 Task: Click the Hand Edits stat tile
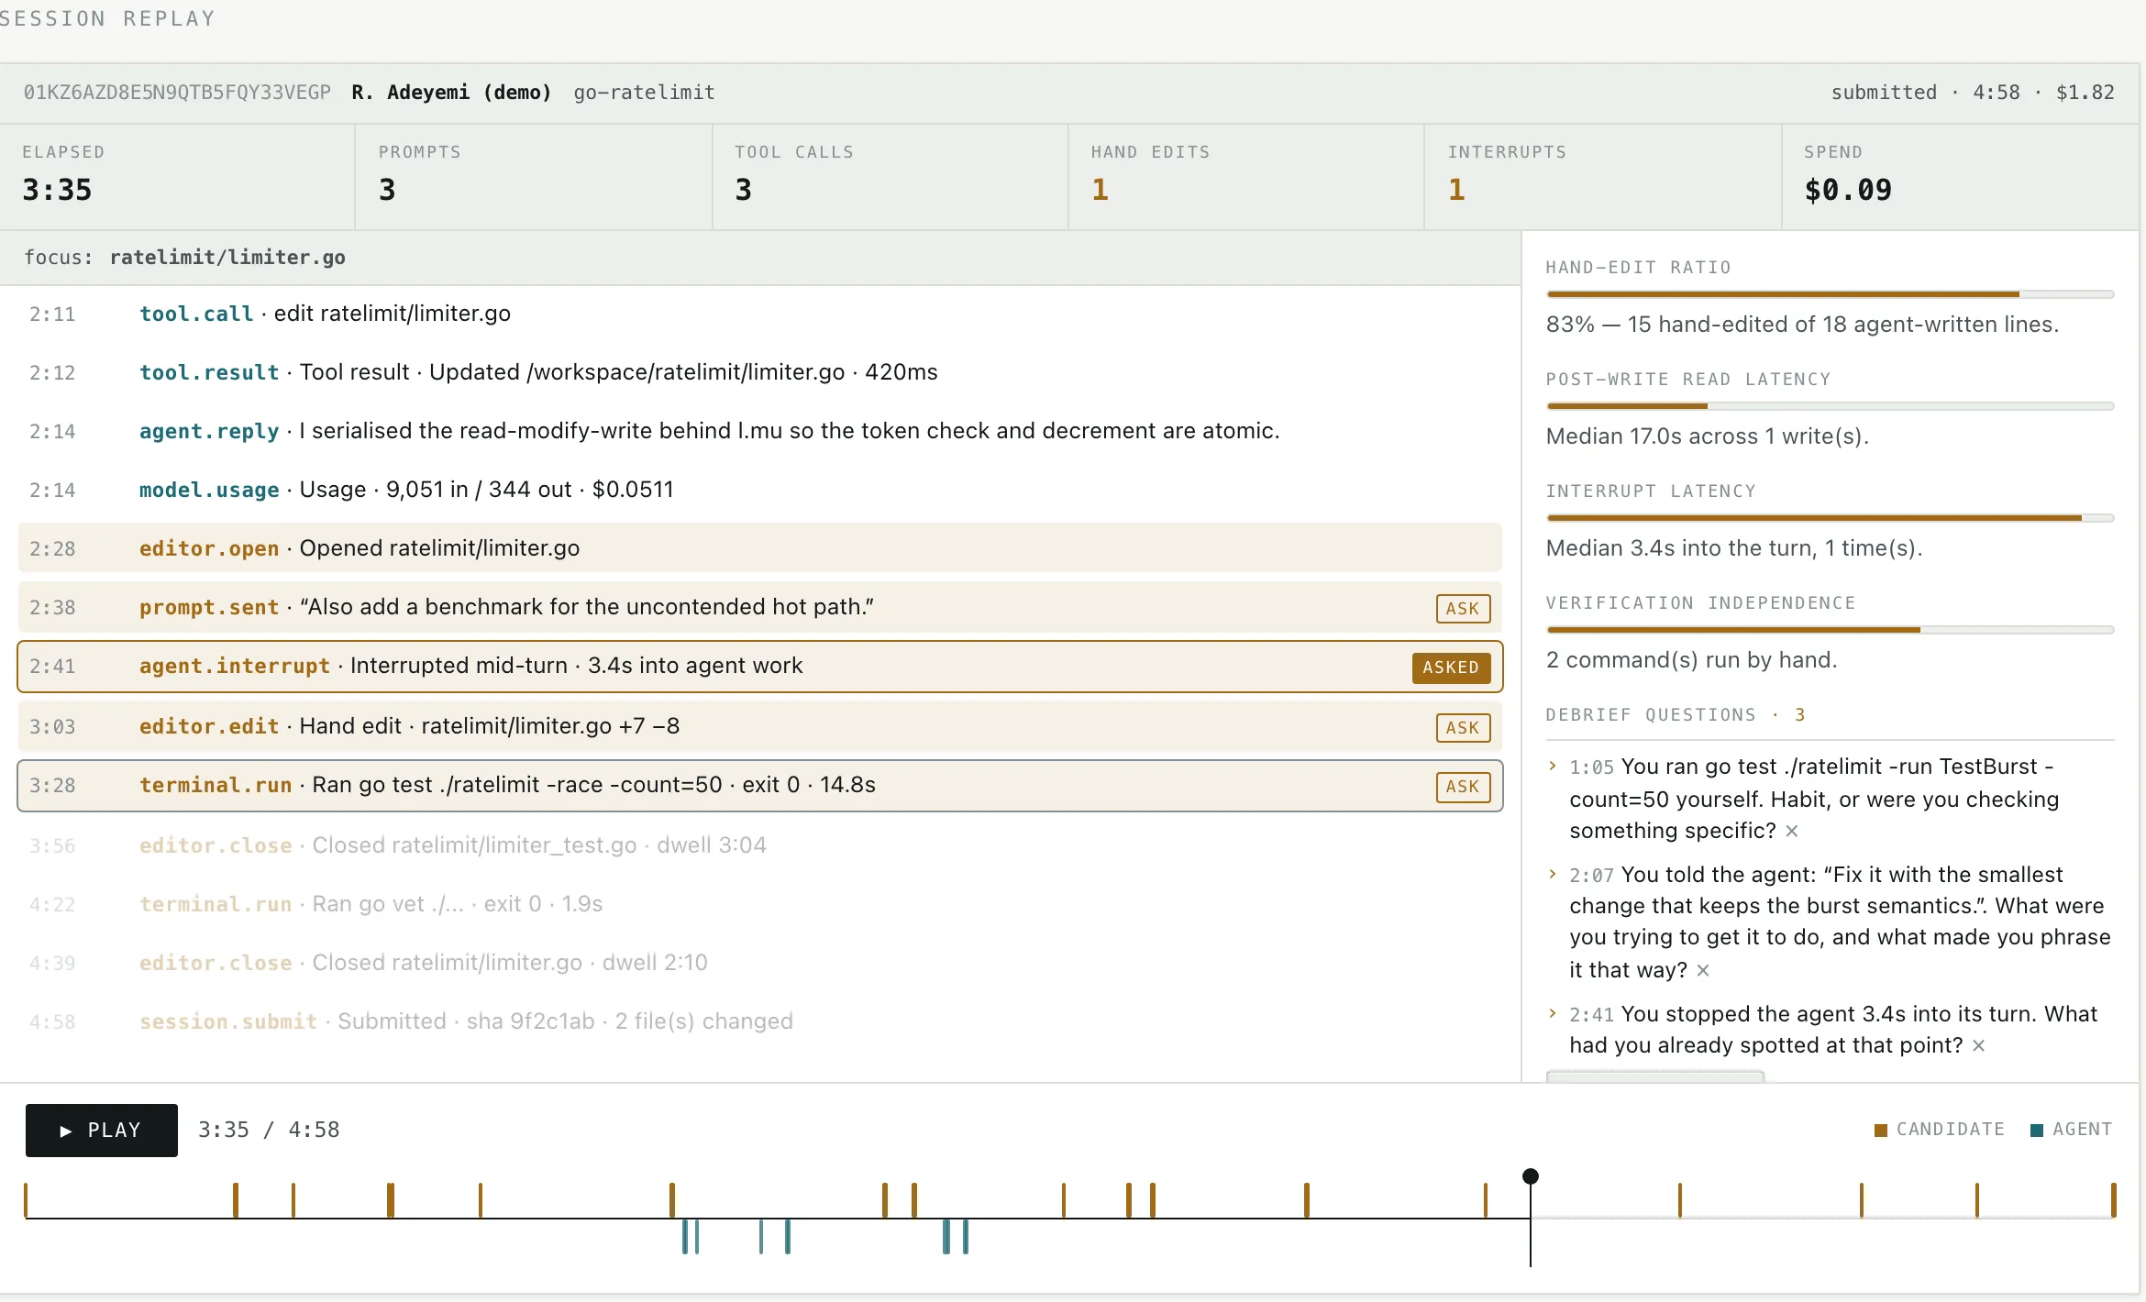pos(1246,177)
